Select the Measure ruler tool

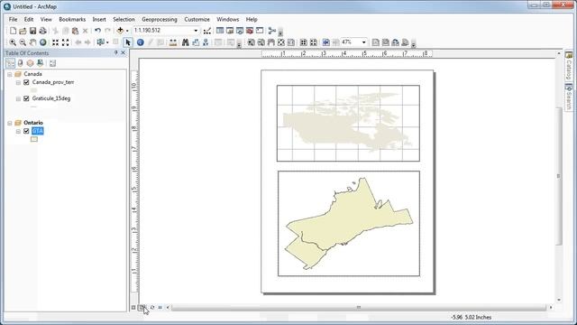[172, 42]
